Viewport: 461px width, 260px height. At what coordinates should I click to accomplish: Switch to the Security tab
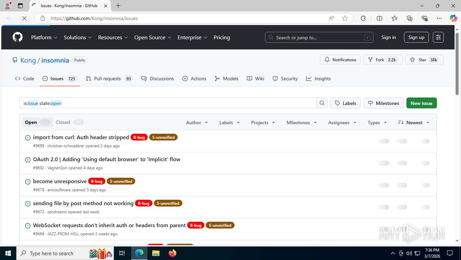(x=285, y=79)
